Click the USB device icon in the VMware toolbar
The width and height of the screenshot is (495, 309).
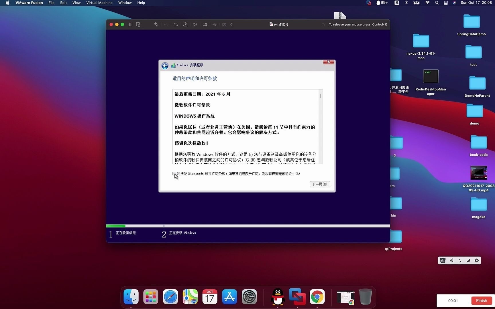[x=214, y=25]
